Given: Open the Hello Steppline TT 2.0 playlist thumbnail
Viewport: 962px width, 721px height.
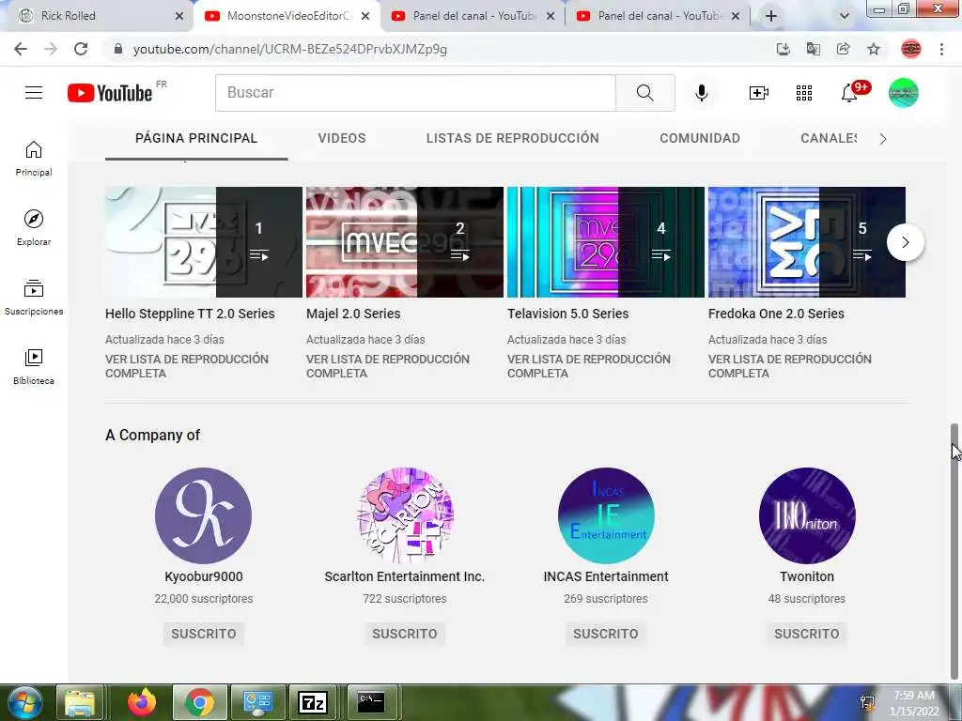Looking at the screenshot, I should coord(204,242).
